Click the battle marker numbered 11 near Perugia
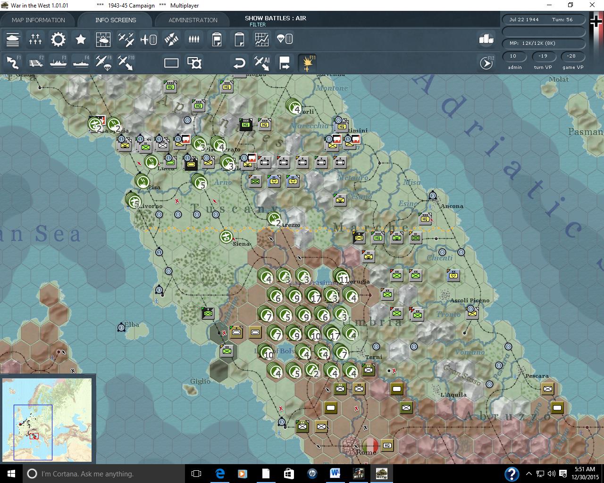This screenshot has width=604, height=483. [341, 276]
